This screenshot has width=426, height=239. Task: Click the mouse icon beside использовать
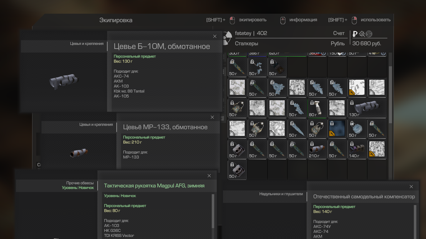click(x=354, y=20)
